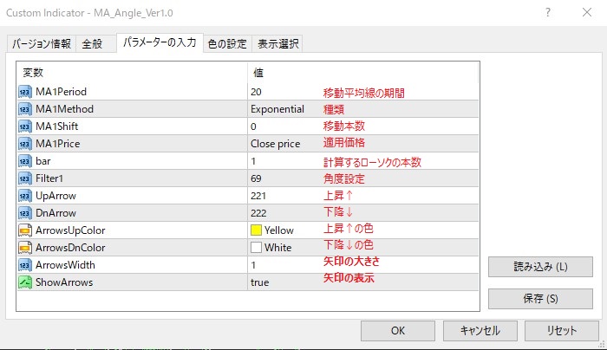This screenshot has width=607, height=350.
Task: Click the ArrowsUpColor color-type icon
Action: 24,230
